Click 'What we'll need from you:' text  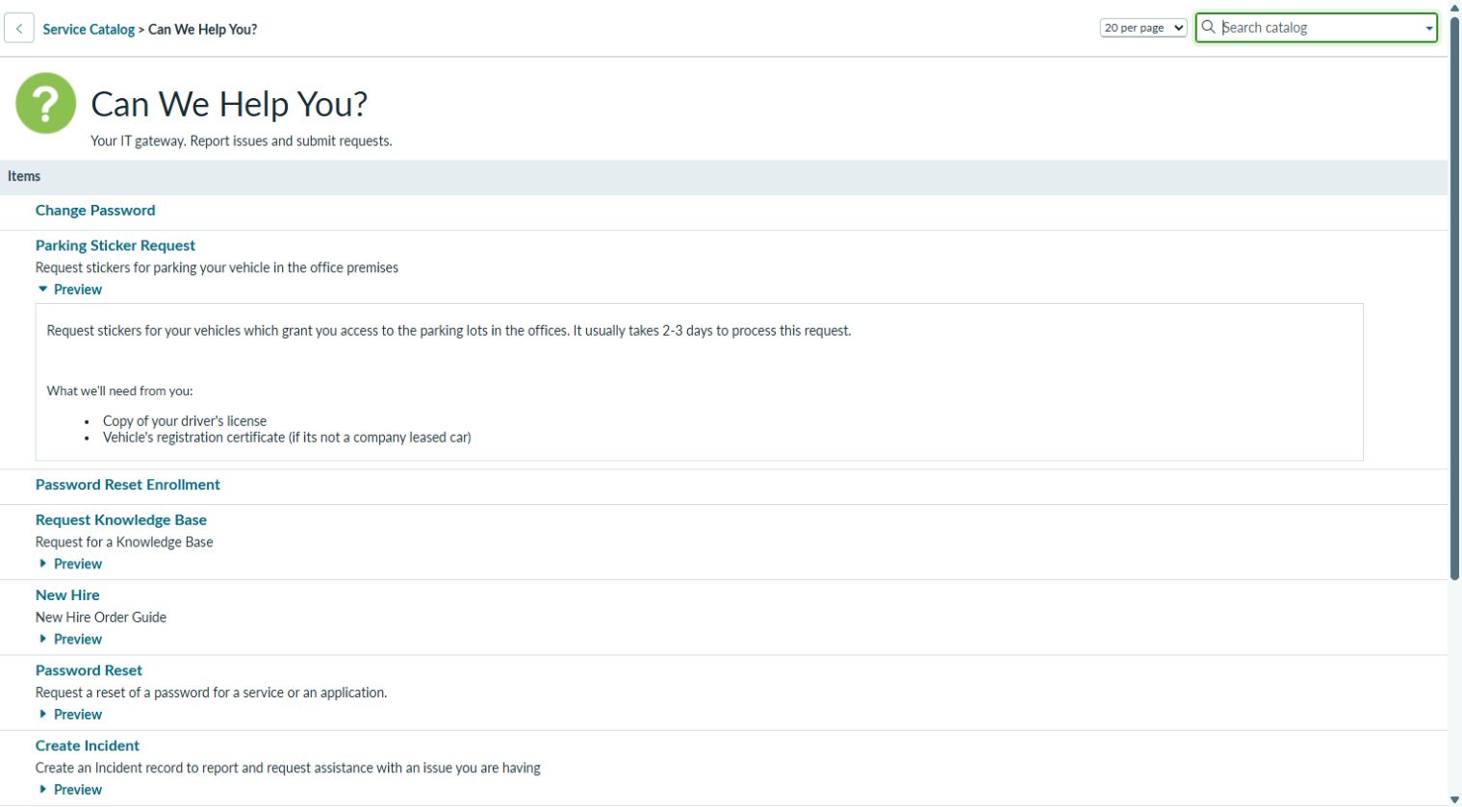(119, 391)
